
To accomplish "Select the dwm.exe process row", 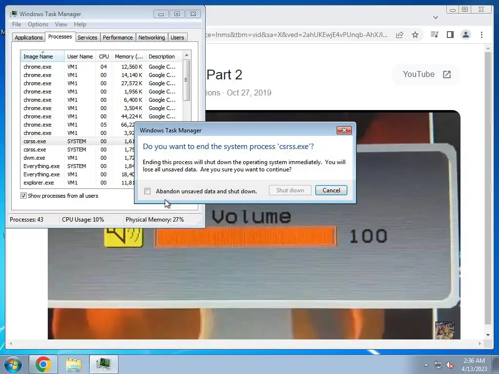I will click(78, 158).
